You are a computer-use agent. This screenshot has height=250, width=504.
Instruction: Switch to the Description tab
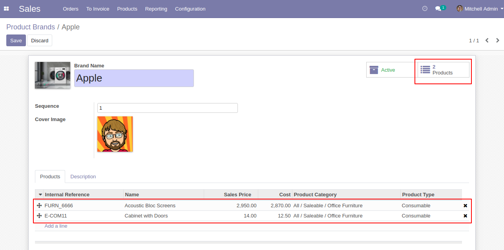[83, 177]
